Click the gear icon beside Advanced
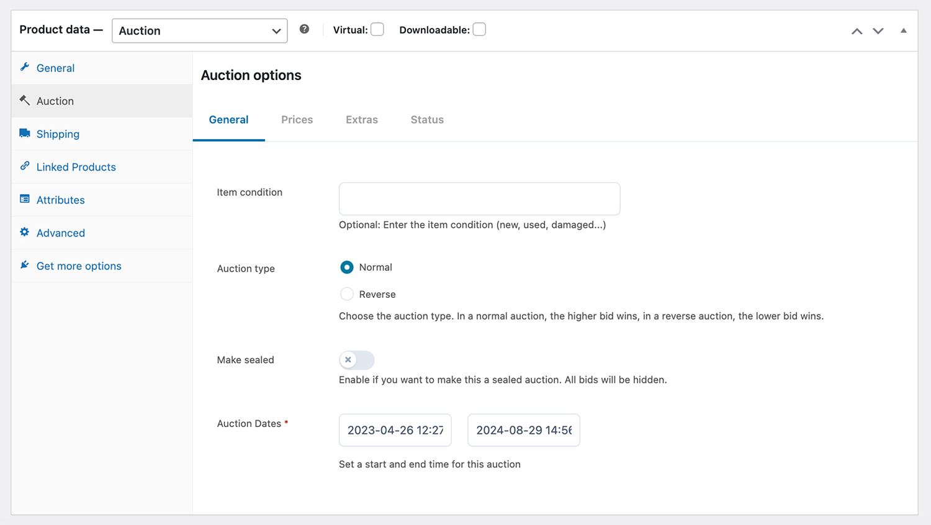931x525 pixels. coord(25,232)
